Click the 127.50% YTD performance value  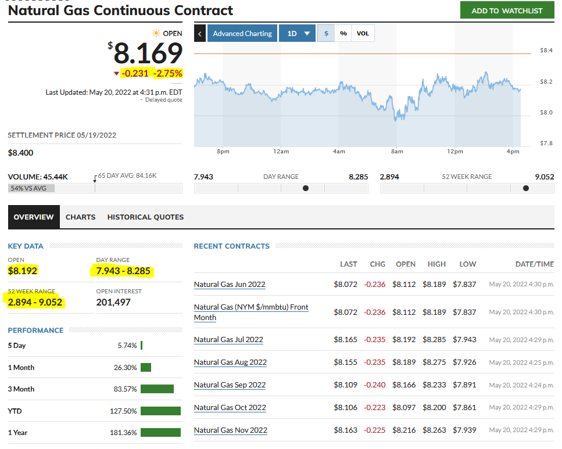(x=123, y=411)
